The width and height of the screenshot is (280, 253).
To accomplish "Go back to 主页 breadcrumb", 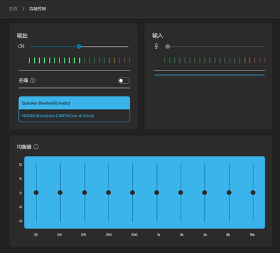I will pyautogui.click(x=13, y=8).
